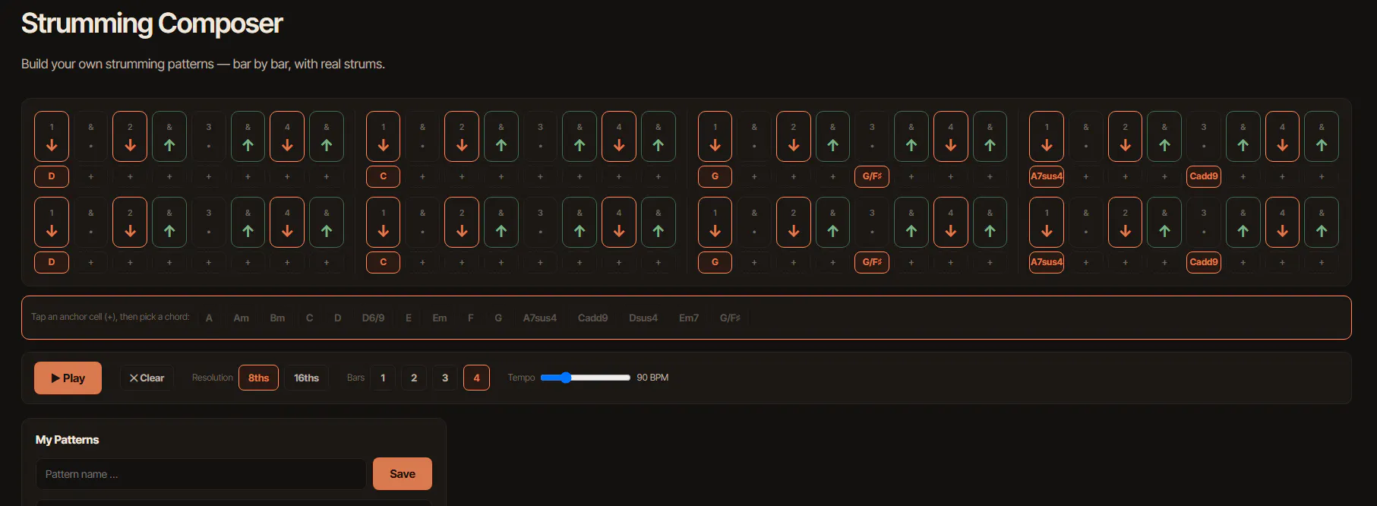The height and width of the screenshot is (506, 1377).
Task: Clear the strumming pattern
Action: tap(147, 378)
